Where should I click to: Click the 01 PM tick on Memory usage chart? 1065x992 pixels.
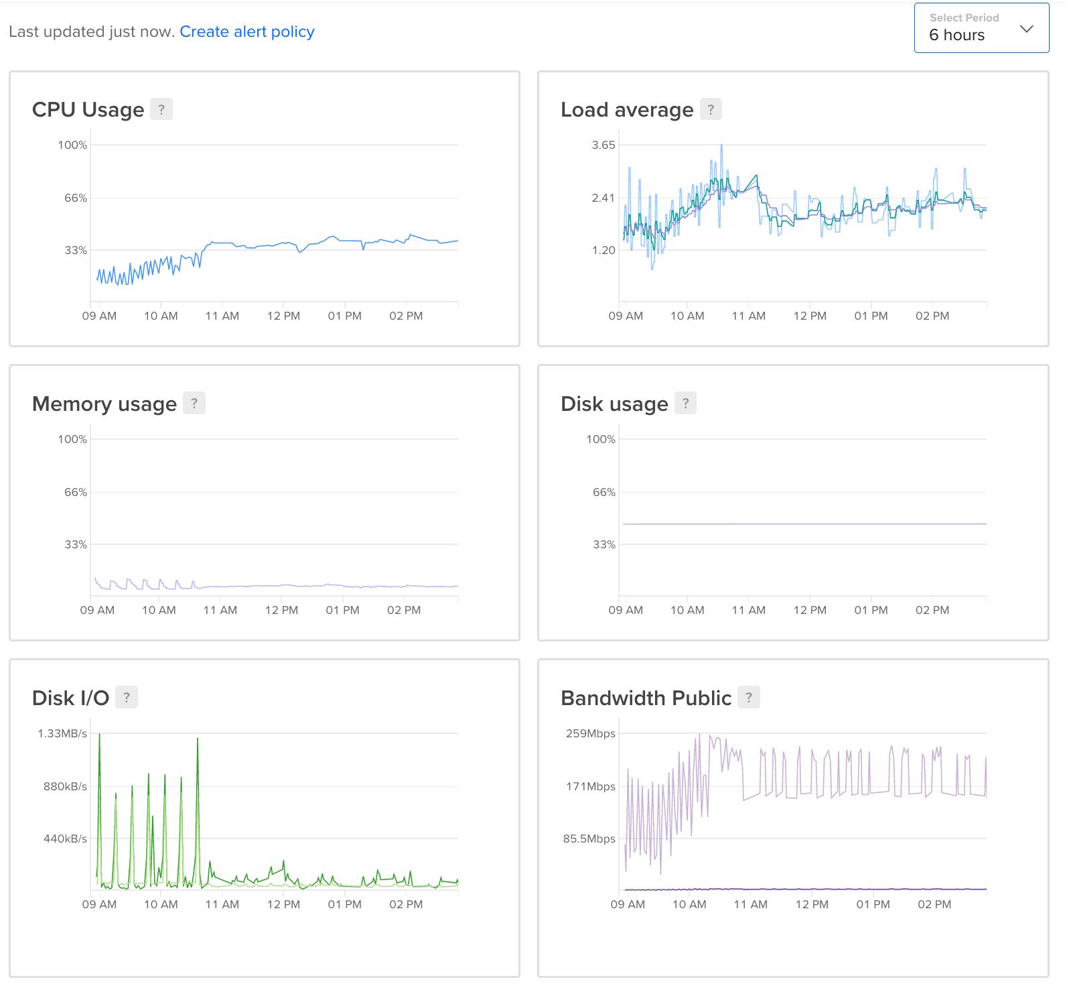point(343,610)
